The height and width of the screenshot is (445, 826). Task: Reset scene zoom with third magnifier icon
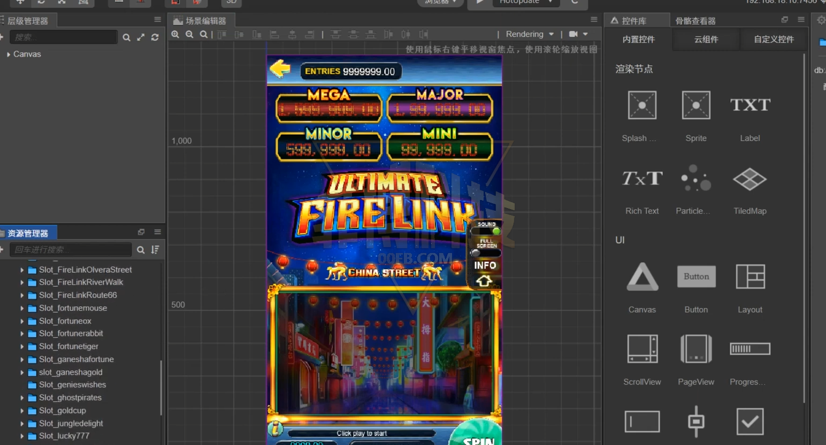(204, 34)
